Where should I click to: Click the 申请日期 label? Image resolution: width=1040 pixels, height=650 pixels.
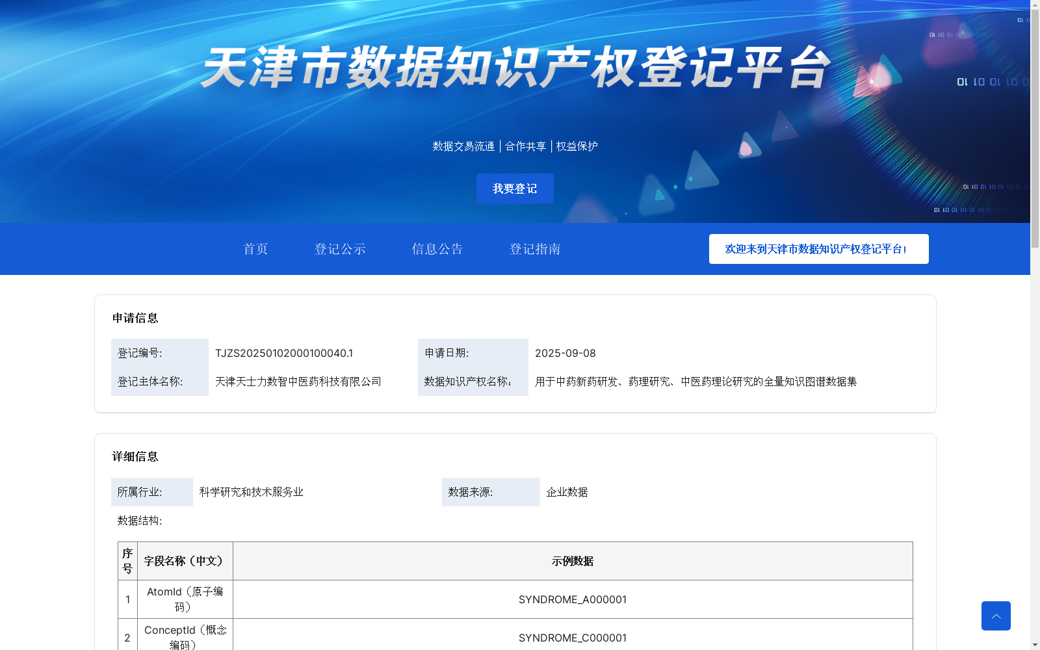point(447,353)
